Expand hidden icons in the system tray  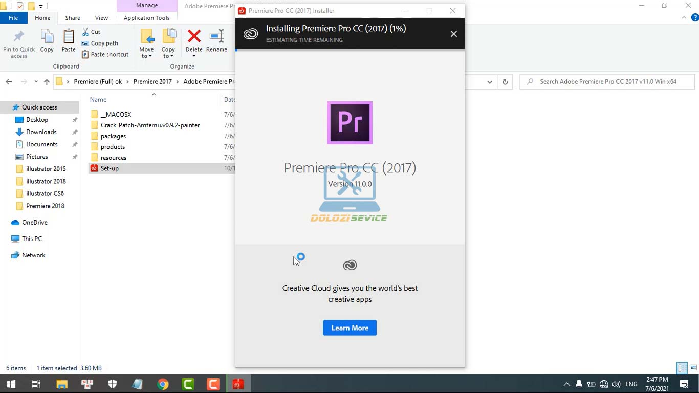click(566, 384)
